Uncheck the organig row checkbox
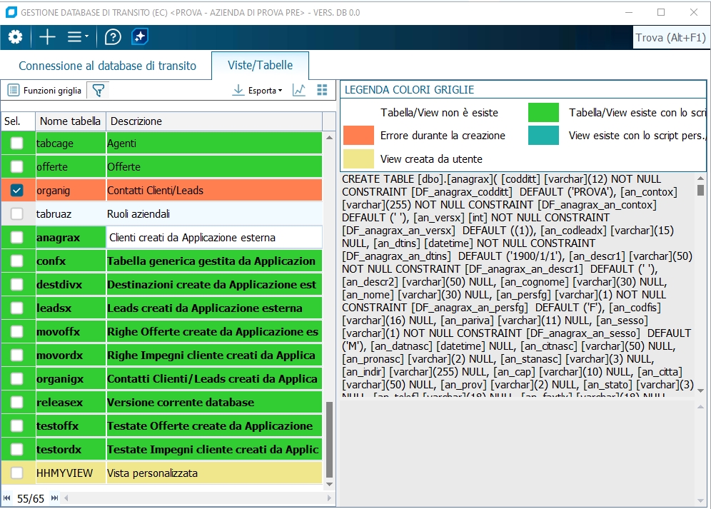Viewport: 711px width, 509px height. coord(17,191)
